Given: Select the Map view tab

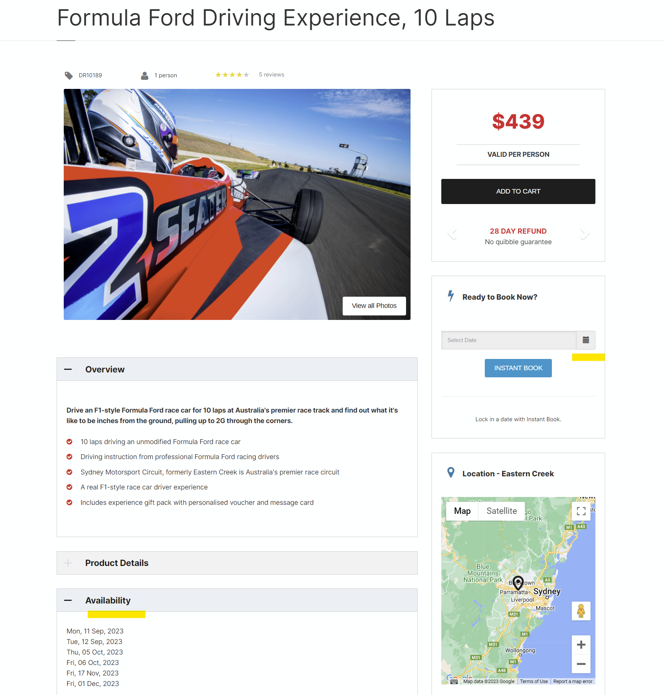Looking at the screenshot, I should 462,511.
